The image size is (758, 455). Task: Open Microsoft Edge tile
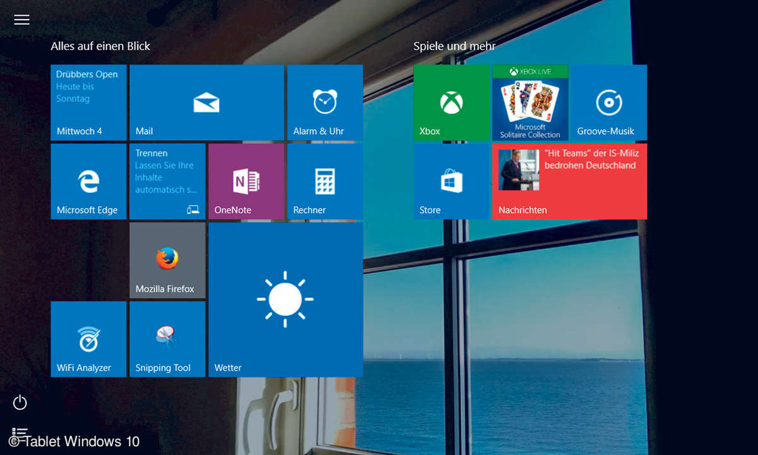[x=88, y=181]
